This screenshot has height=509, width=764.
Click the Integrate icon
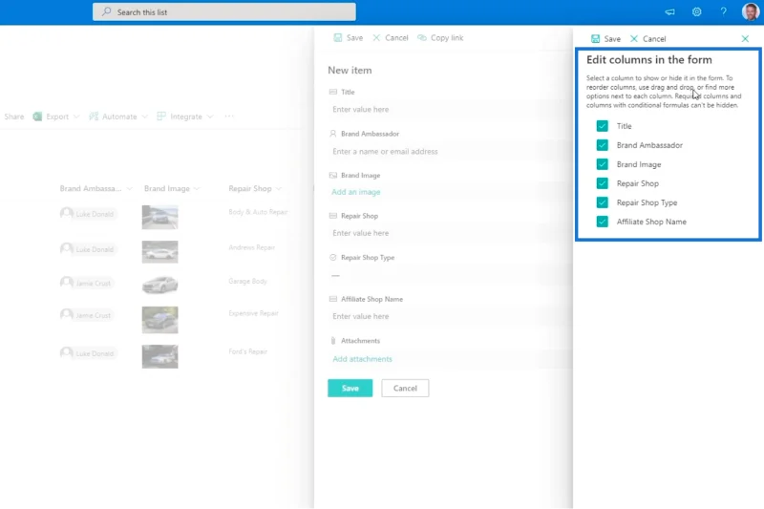point(161,117)
